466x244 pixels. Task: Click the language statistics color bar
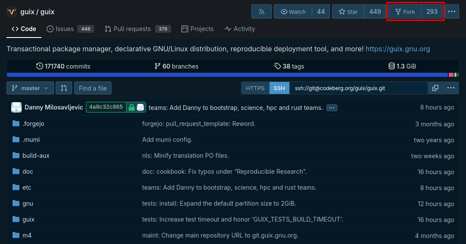point(227,75)
